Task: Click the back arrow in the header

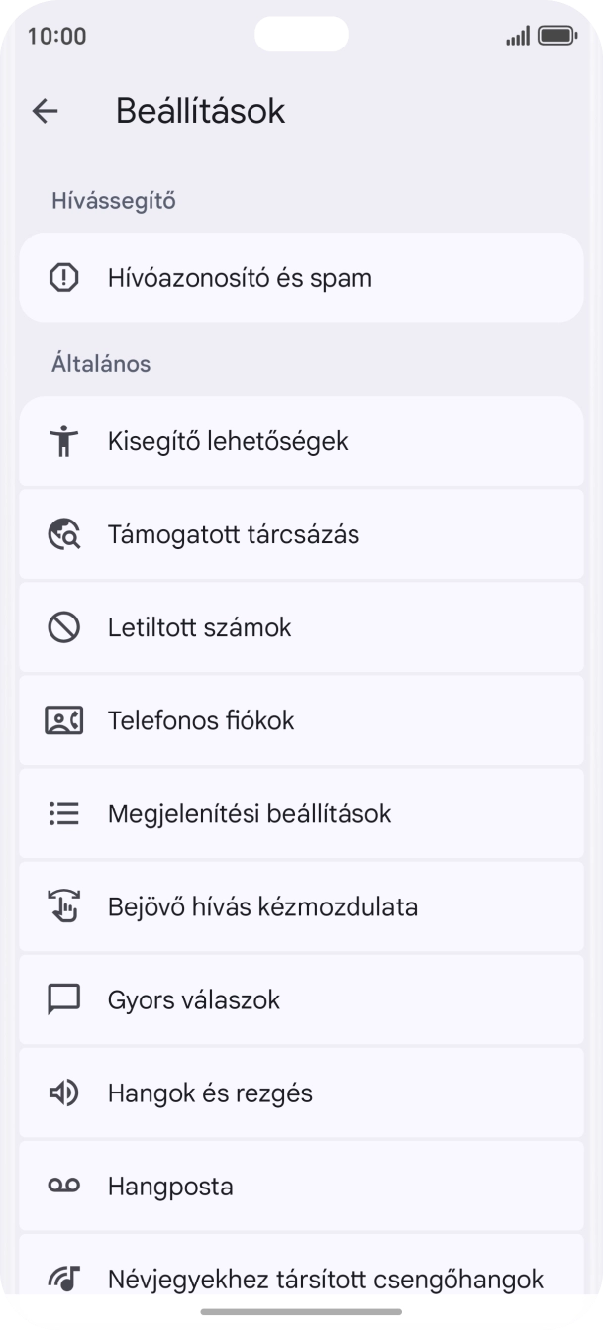Action: [45, 111]
